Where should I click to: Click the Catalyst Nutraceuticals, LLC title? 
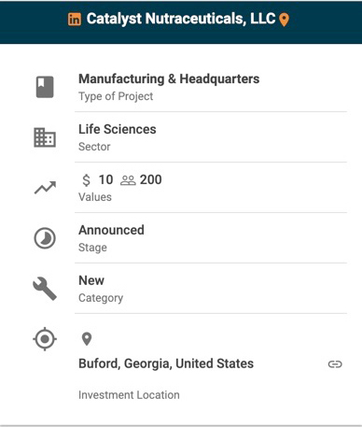pyautogui.click(x=181, y=19)
